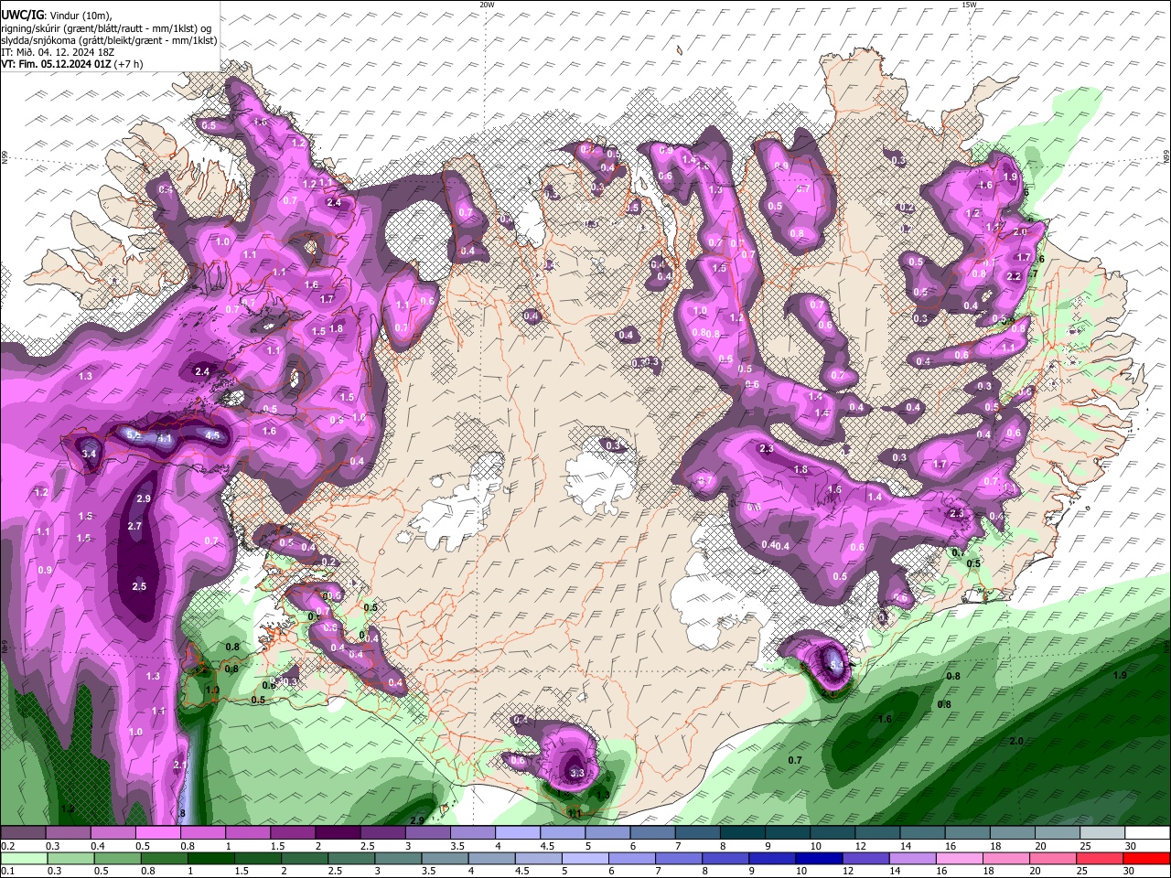Click the '3.4' snowfall value on the map
Screen dimensions: 1171x878
click(89, 454)
